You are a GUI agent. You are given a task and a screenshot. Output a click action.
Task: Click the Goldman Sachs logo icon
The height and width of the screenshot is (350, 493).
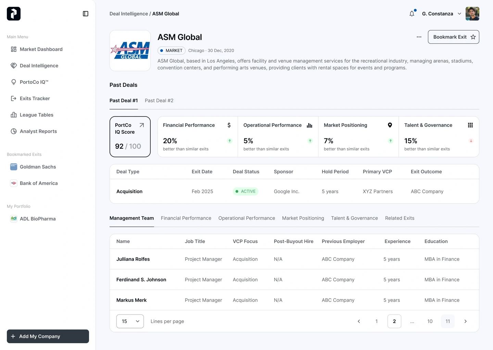14,167
